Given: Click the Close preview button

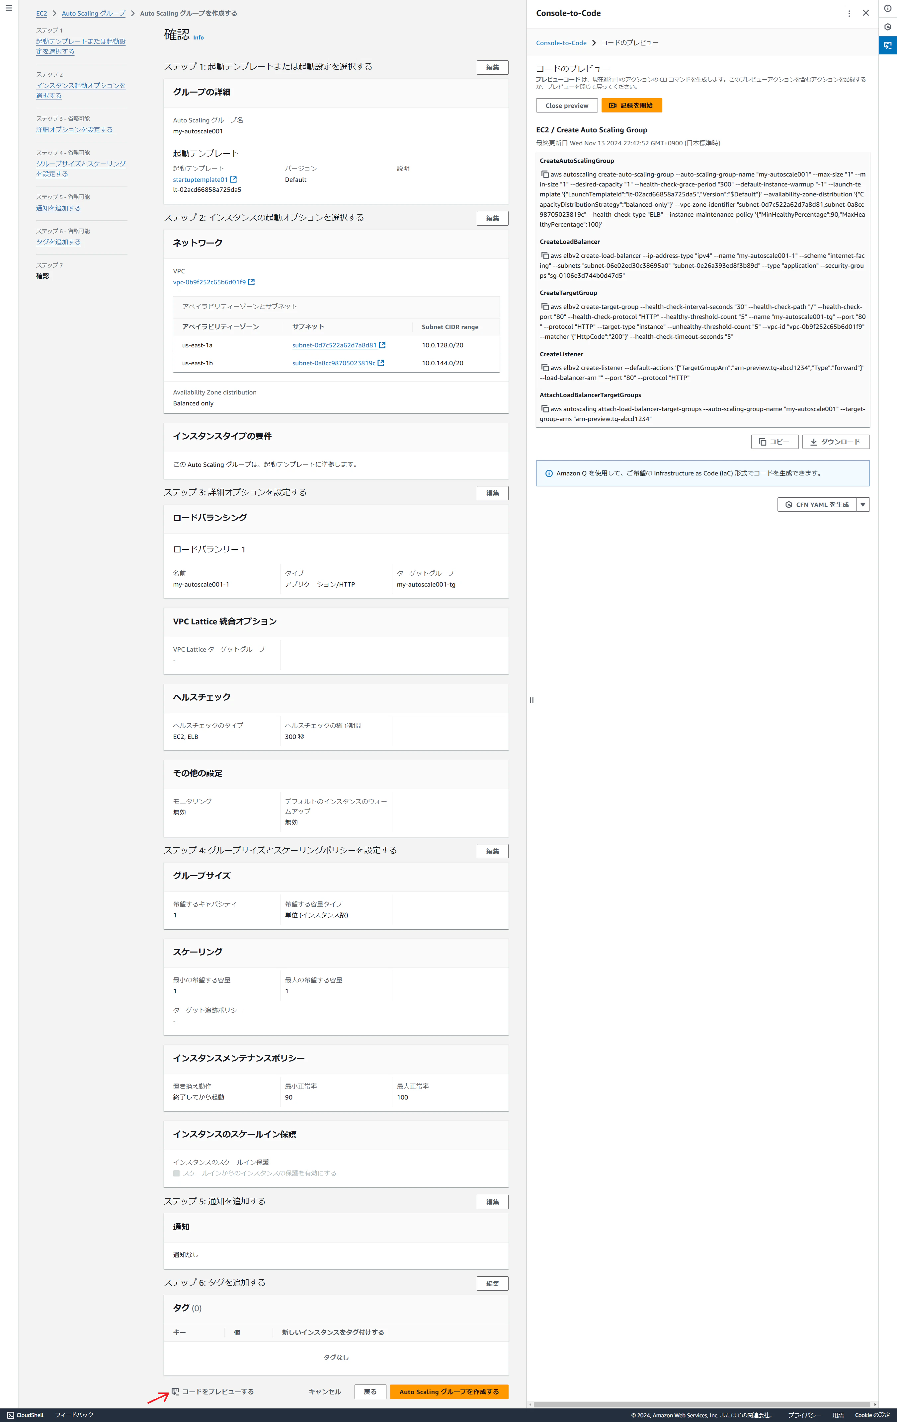Looking at the screenshot, I should (x=567, y=106).
